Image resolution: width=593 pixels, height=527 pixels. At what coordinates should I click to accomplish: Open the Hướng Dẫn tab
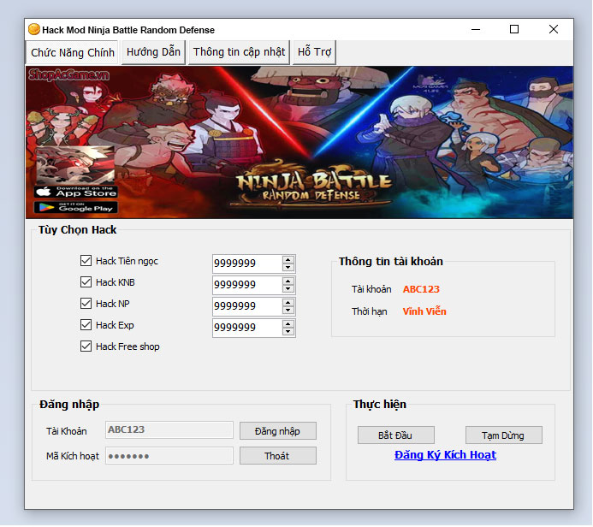tap(153, 52)
